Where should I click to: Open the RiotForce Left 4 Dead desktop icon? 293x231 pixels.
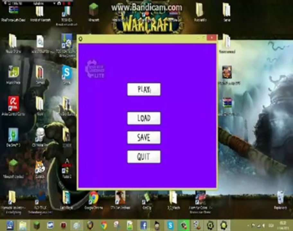click(13, 13)
